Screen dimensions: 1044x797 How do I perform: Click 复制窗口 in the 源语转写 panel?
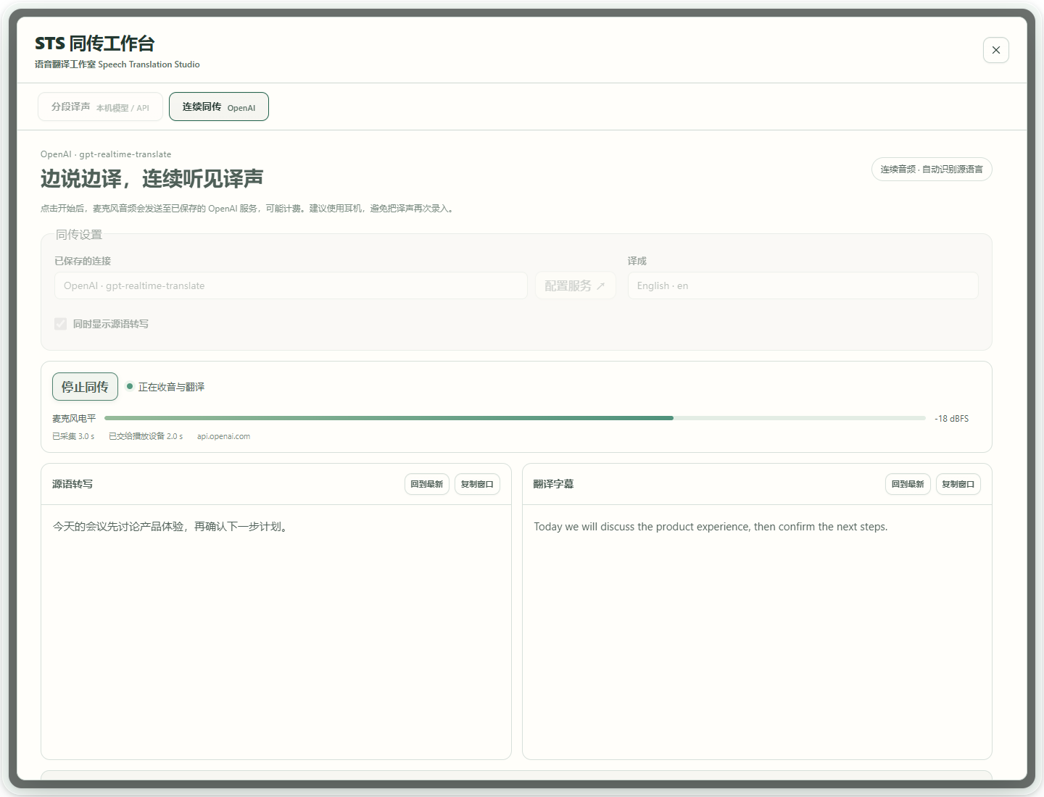click(x=477, y=484)
